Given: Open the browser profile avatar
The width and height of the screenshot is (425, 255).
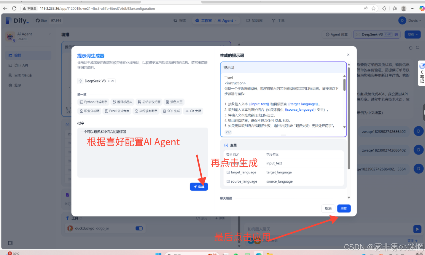Looking at the screenshot, I should pos(404,8).
